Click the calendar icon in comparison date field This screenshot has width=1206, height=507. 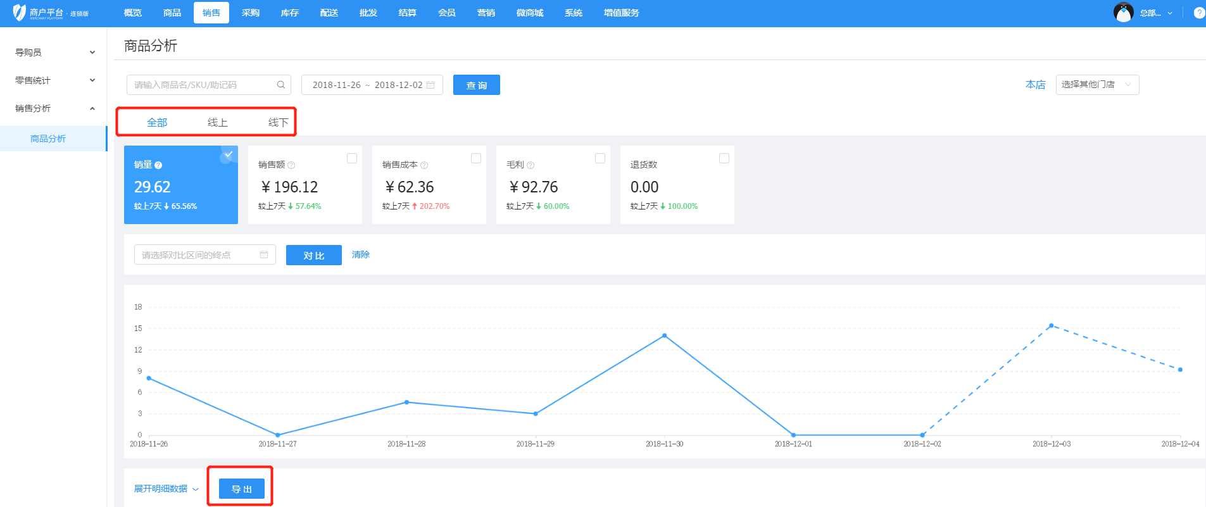[264, 254]
